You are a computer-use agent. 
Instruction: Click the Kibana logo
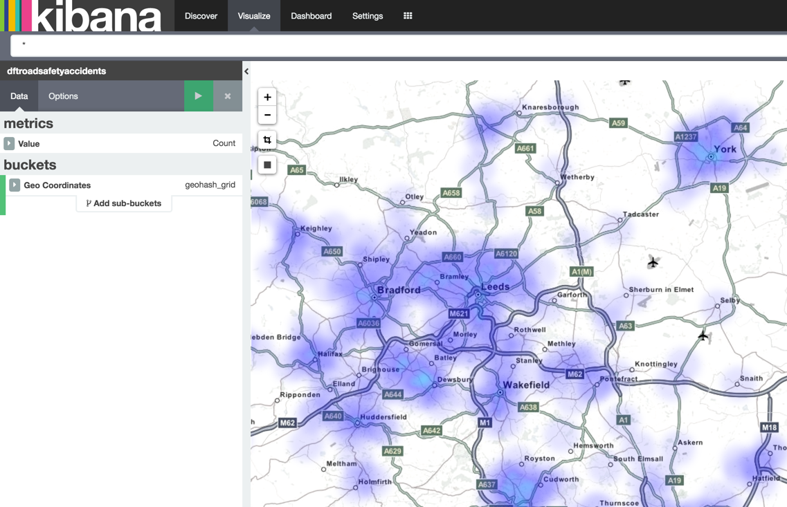83,16
